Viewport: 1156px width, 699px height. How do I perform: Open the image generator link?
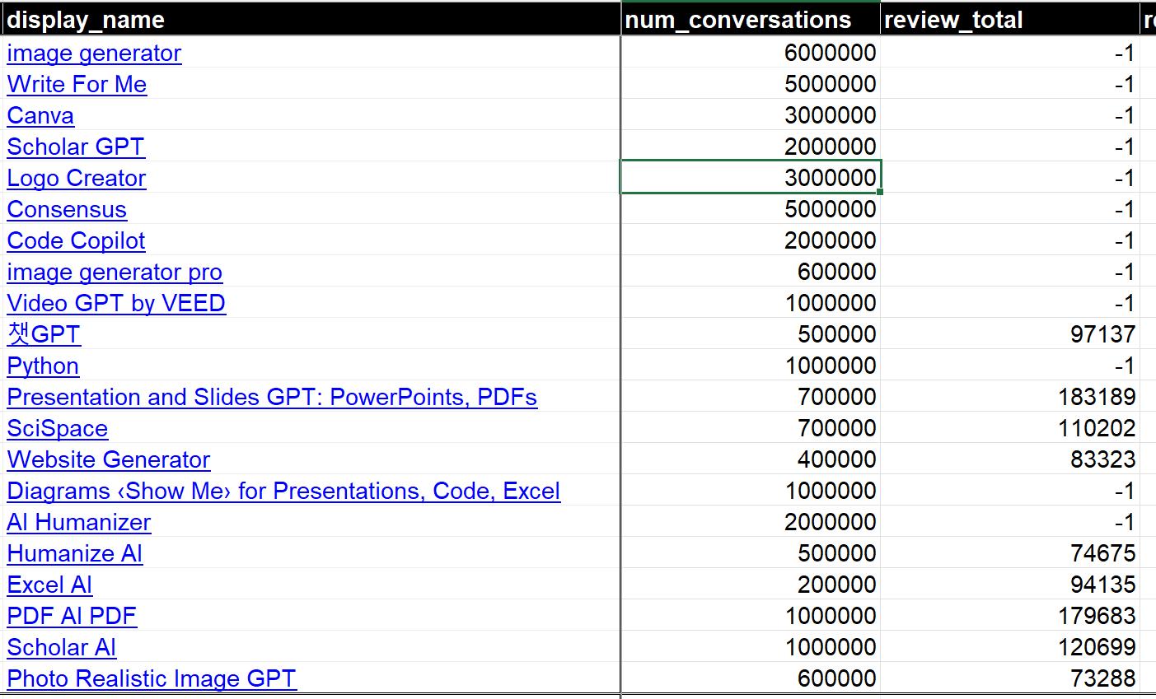point(94,54)
